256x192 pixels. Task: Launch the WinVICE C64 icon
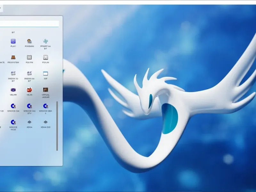[x=13, y=106]
